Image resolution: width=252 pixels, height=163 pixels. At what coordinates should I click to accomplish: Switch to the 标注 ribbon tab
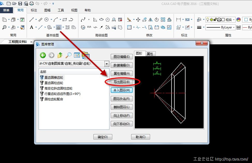[x=34, y=10]
